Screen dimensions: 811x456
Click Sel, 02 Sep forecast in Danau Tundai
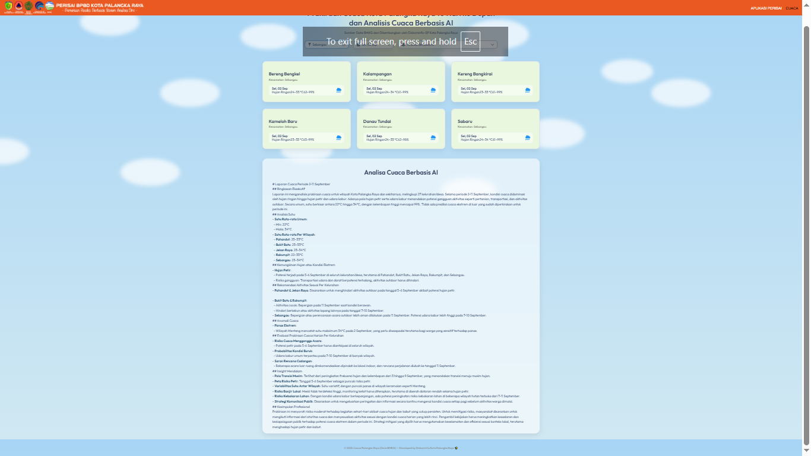(x=401, y=138)
